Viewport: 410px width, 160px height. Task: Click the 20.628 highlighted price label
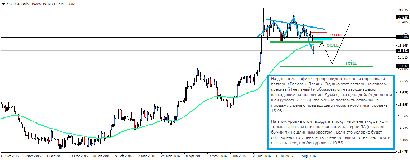pyautogui.click(x=403, y=17)
